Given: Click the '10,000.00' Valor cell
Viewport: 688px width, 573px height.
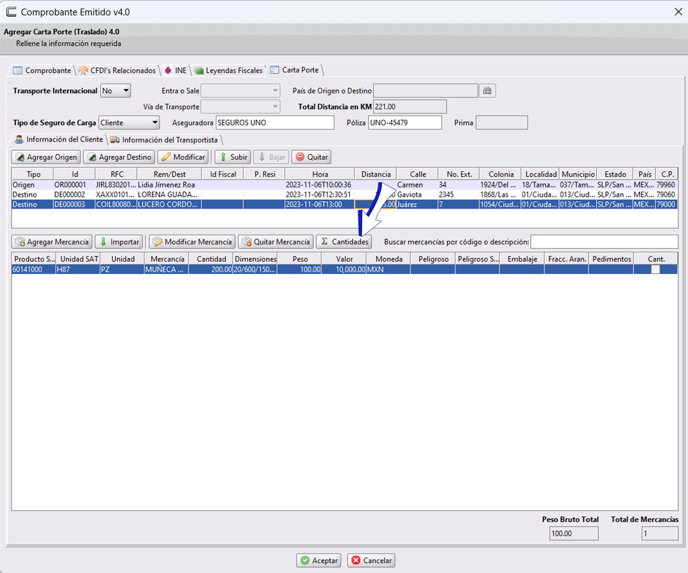Looking at the screenshot, I should pos(344,269).
